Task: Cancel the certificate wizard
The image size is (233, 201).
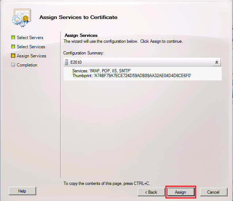Action: 213,192
